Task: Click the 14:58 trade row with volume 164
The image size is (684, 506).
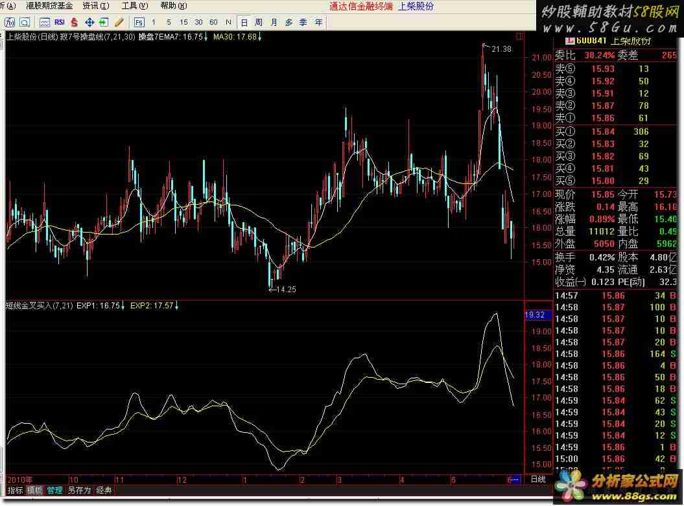Action: point(615,354)
